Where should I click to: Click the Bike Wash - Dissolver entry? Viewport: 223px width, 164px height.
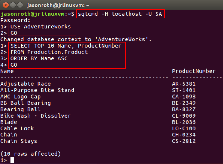tap(36, 116)
